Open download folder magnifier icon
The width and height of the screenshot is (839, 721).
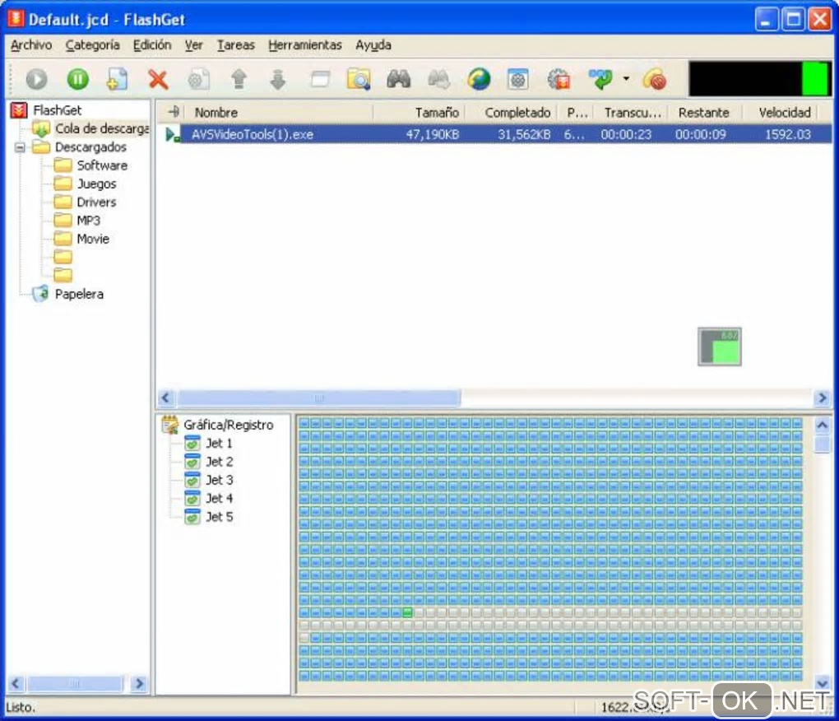pyautogui.click(x=359, y=79)
